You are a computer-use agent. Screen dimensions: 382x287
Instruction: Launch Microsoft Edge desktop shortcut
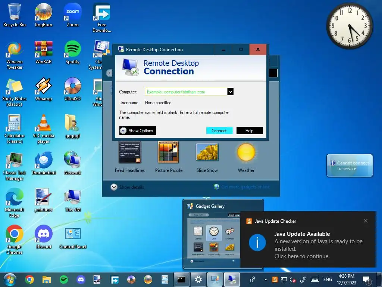pyautogui.click(x=15, y=203)
